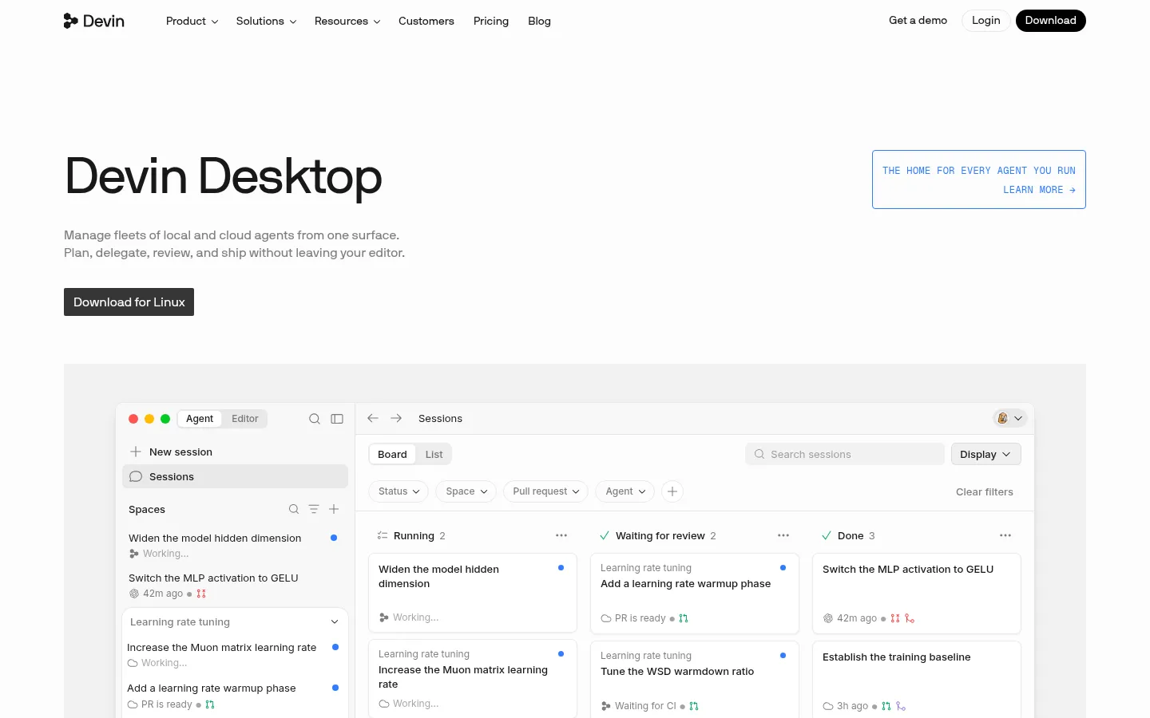Click the Devin logo in the header
Screen dimensions: 1150x718
pos(94,21)
